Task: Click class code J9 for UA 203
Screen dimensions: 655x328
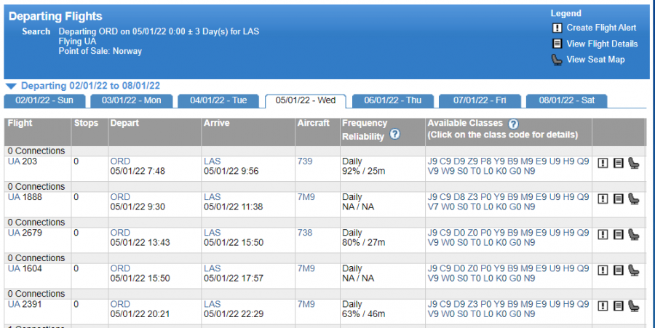Action: pyautogui.click(x=432, y=161)
